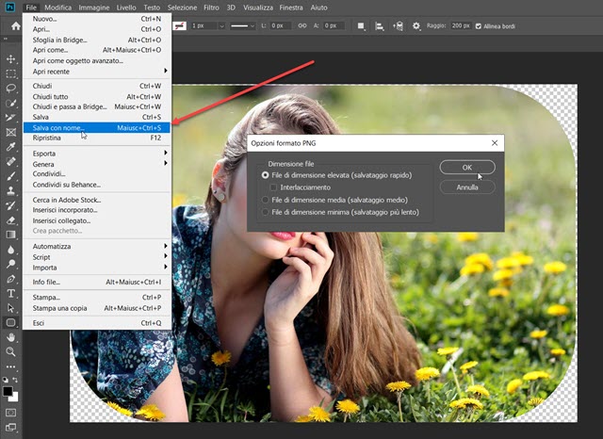Screen dimensions: 603x439
Task: Change screen mode icon at toolbar bottom
Action: click(10, 427)
